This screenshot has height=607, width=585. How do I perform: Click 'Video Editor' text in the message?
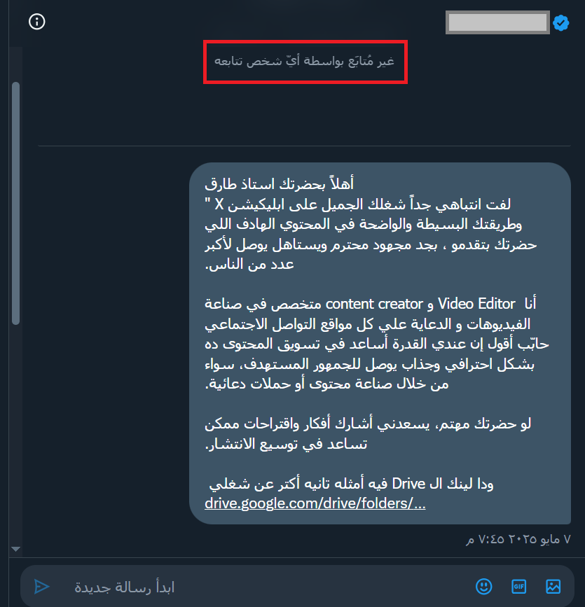[x=476, y=304]
